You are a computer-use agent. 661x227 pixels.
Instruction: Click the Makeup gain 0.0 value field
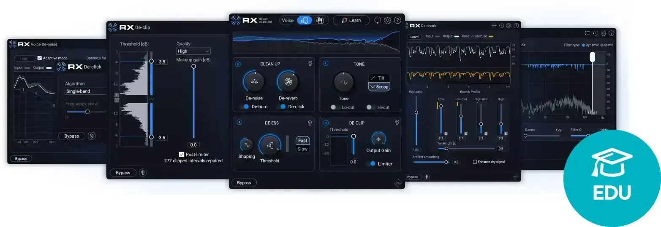193,145
